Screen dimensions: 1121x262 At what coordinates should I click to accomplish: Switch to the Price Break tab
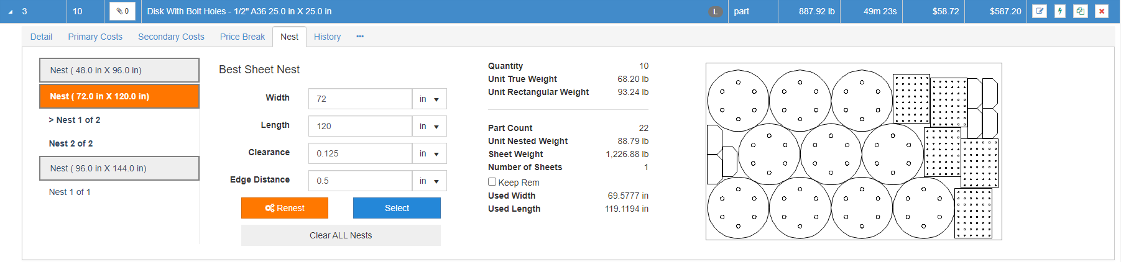pyautogui.click(x=242, y=37)
